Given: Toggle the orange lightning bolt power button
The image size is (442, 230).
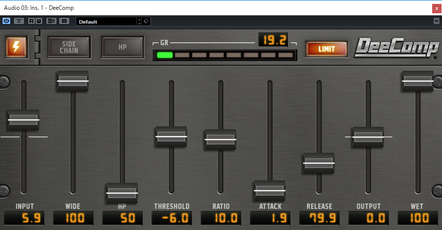Looking at the screenshot, I should pos(16,47).
